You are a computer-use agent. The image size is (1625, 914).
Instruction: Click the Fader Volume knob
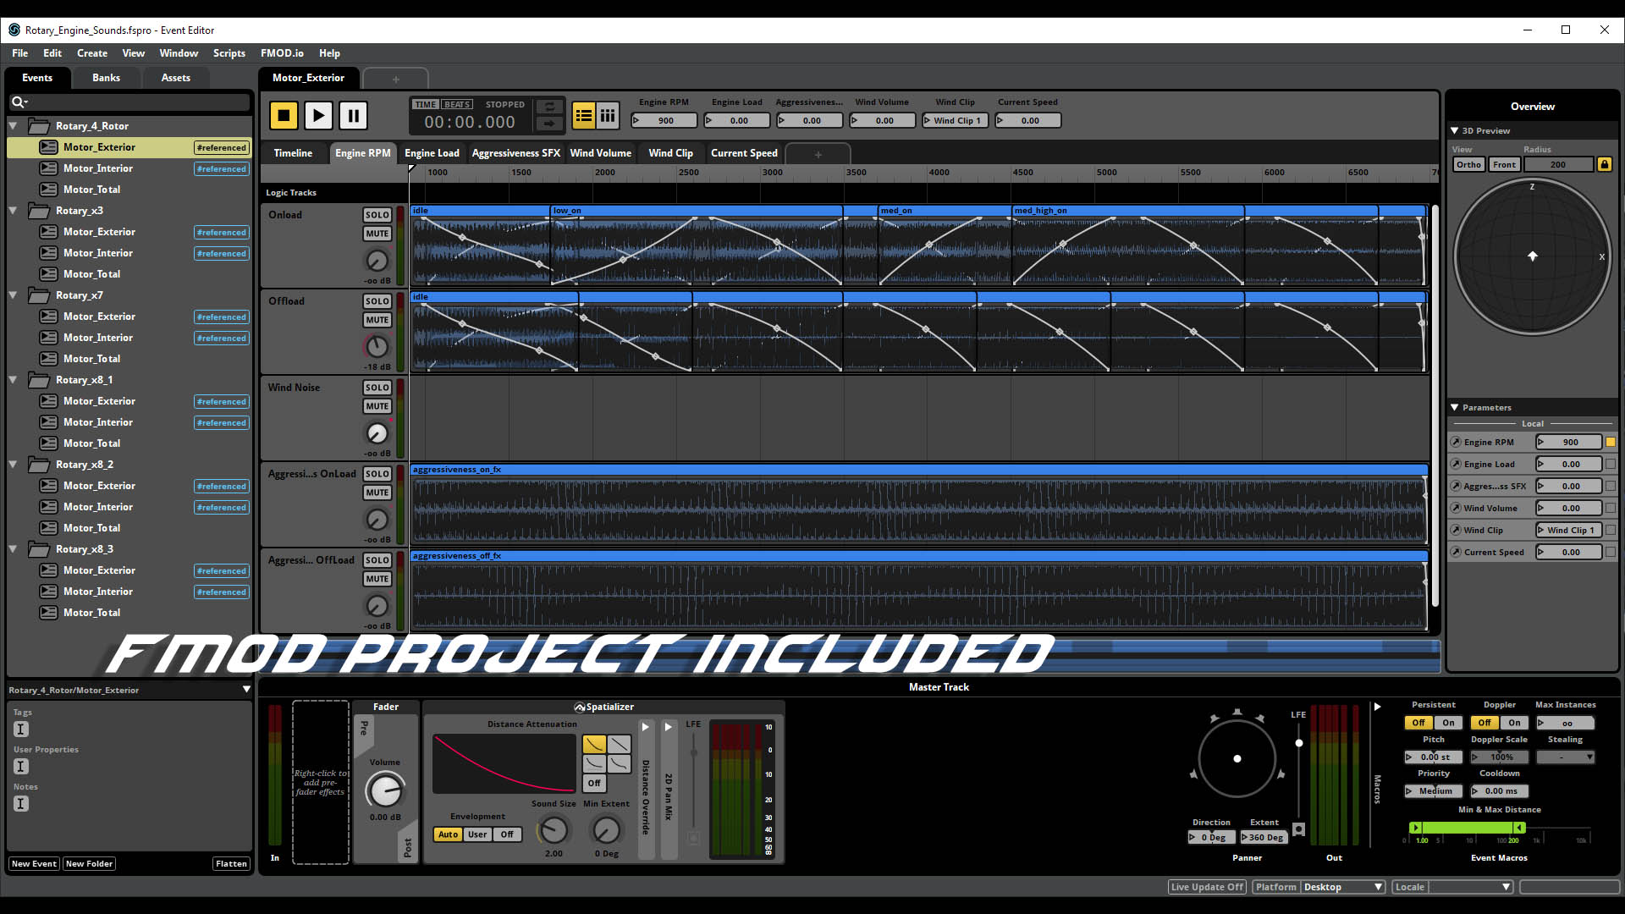(x=385, y=791)
